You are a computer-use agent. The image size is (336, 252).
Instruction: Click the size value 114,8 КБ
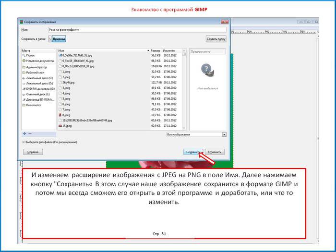(156, 66)
